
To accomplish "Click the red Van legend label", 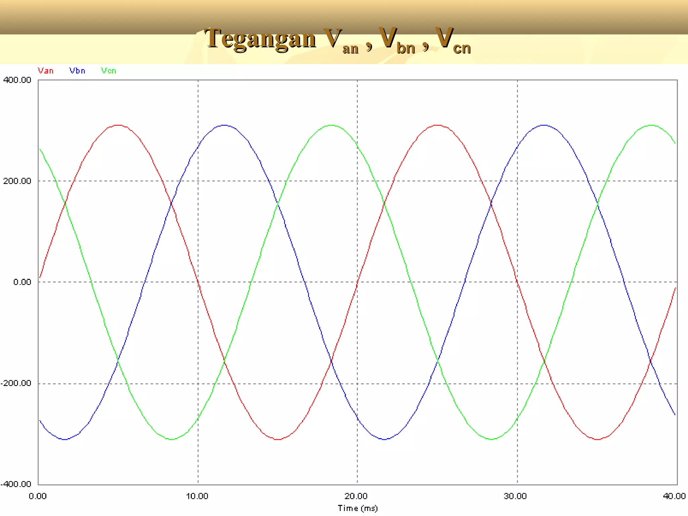I will [x=45, y=71].
